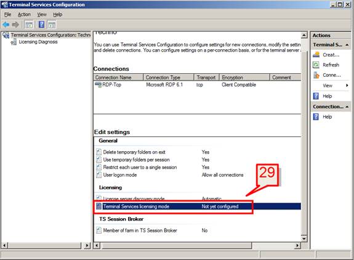
Task: Sort by Comment column header
Action: [286, 77]
